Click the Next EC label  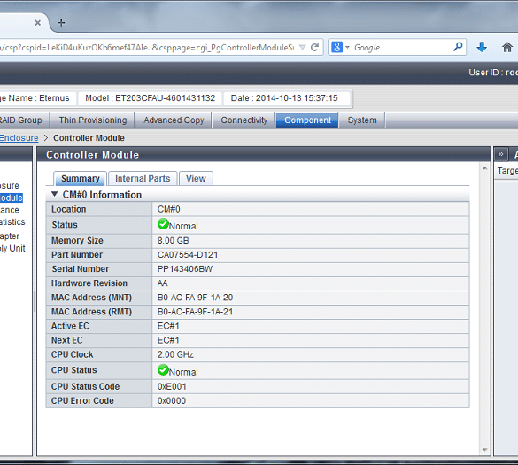[66, 340]
